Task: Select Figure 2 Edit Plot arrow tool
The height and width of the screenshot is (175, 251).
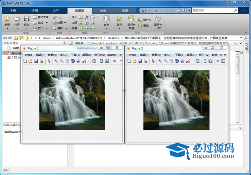Action: 153,61
